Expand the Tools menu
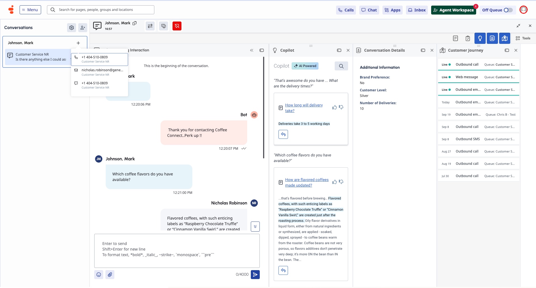The height and width of the screenshot is (288, 536). point(523,38)
